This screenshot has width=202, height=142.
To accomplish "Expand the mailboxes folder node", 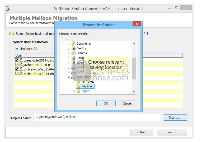I will click(x=74, y=82).
